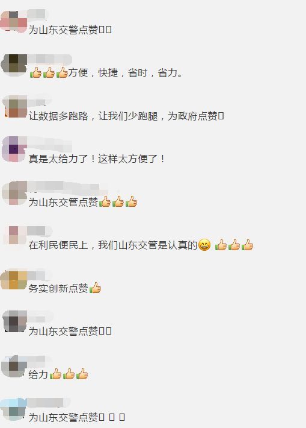Image resolution: width=306 pixels, height=428 pixels.
Task: Click avatar beside first 为山东交警点赞 comment
Action: [14, 22]
